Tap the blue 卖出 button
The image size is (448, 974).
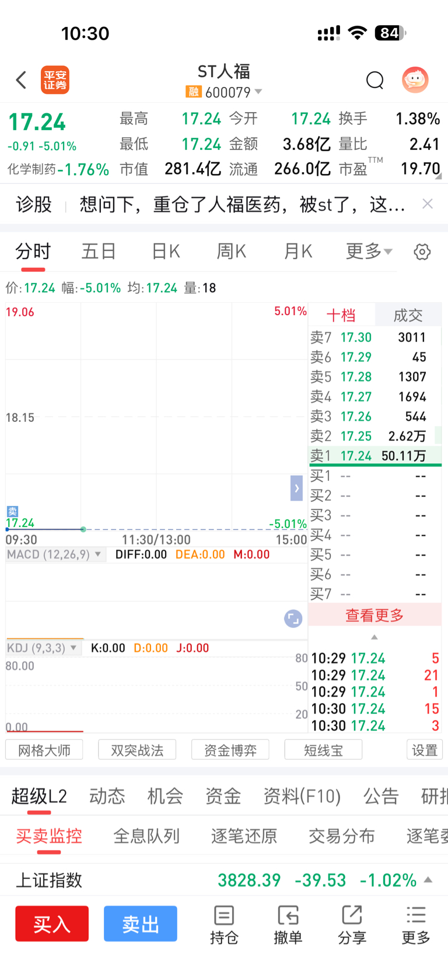pyautogui.click(x=141, y=924)
